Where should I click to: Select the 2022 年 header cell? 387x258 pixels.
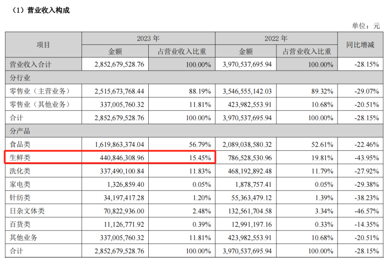pos(277,38)
